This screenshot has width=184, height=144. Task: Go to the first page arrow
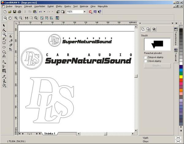[x=20, y=134]
